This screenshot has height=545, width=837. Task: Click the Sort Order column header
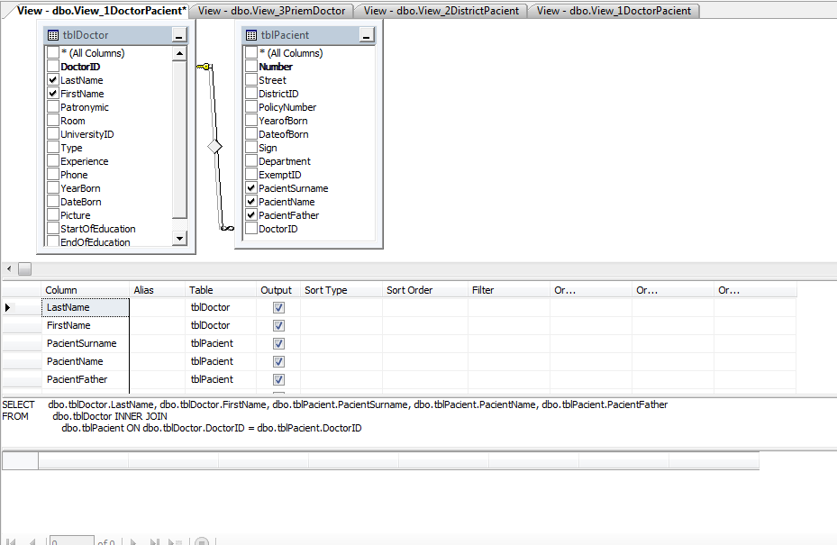[425, 290]
